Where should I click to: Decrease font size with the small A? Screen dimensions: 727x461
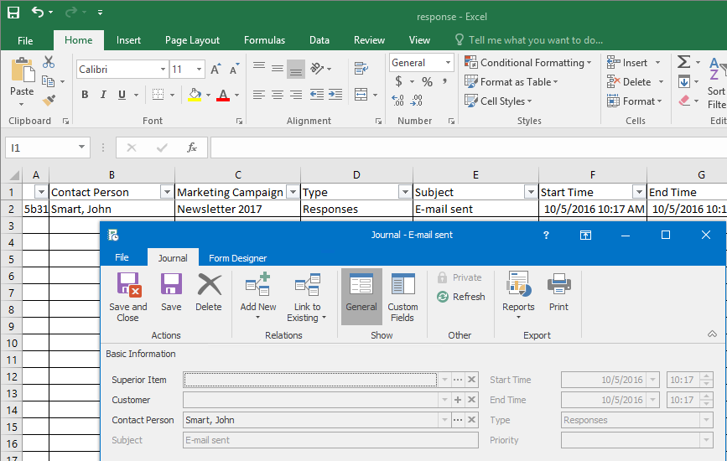click(234, 69)
